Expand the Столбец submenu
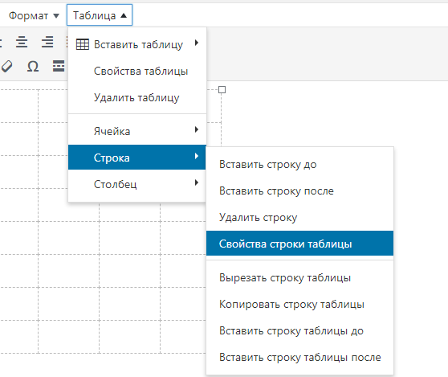Screen dimensions: 448x377 click(x=137, y=184)
